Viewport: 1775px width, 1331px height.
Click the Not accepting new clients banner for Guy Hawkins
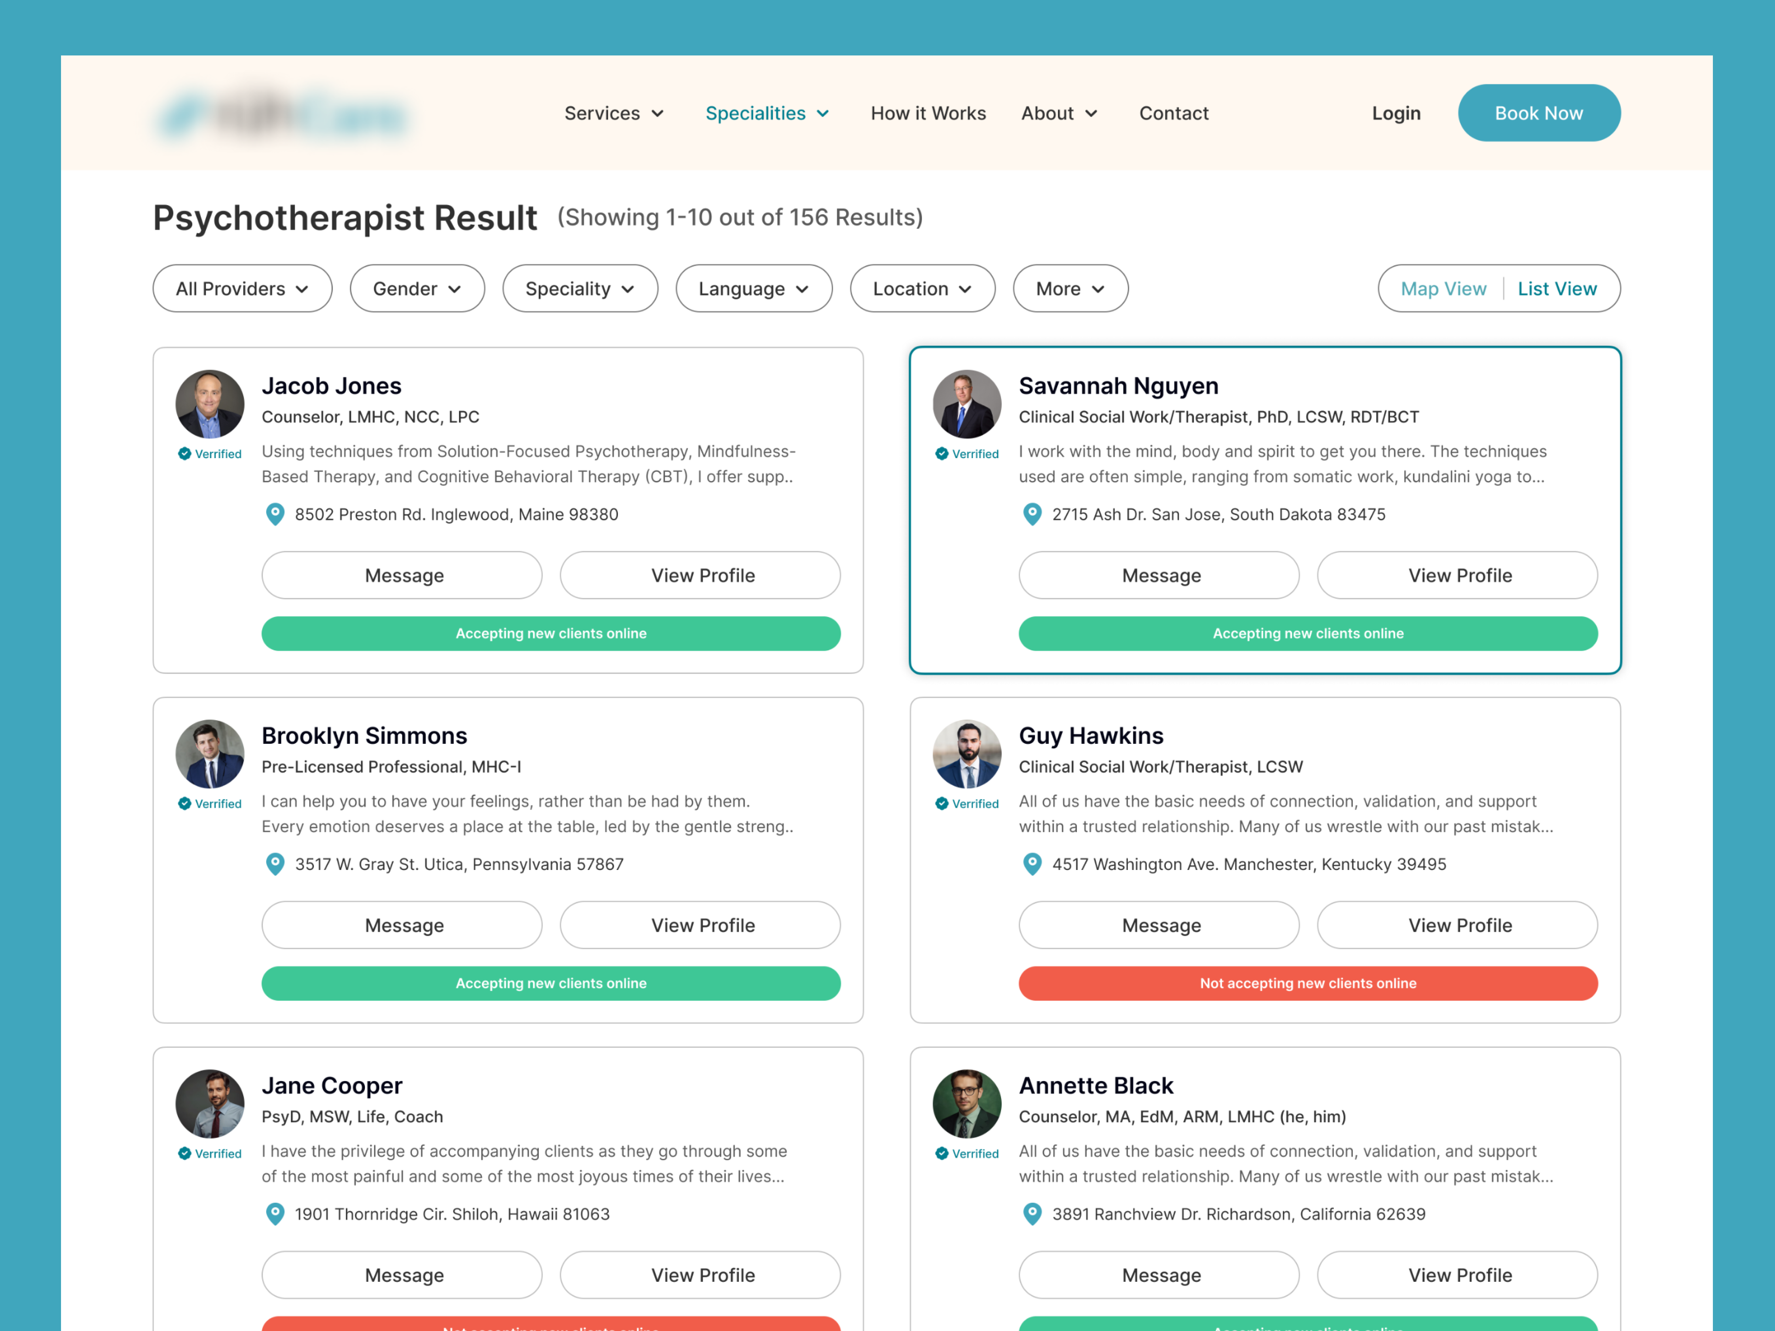pyautogui.click(x=1307, y=983)
